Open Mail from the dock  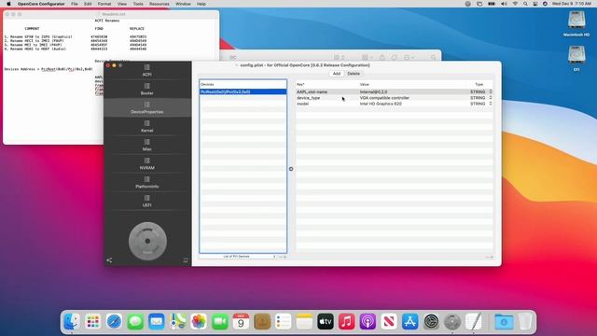[x=157, y=322]
